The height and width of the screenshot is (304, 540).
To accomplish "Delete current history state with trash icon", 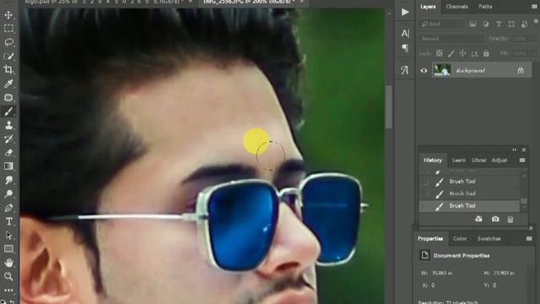I will point(510,220).
